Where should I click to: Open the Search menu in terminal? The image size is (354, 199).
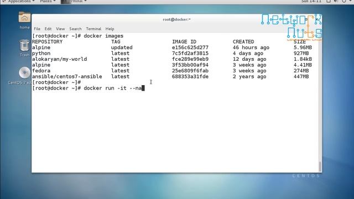pos(75,29)
